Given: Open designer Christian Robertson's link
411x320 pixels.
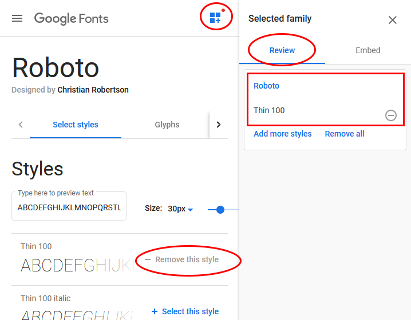Looking at the screenshot, I should click(93, 90).
